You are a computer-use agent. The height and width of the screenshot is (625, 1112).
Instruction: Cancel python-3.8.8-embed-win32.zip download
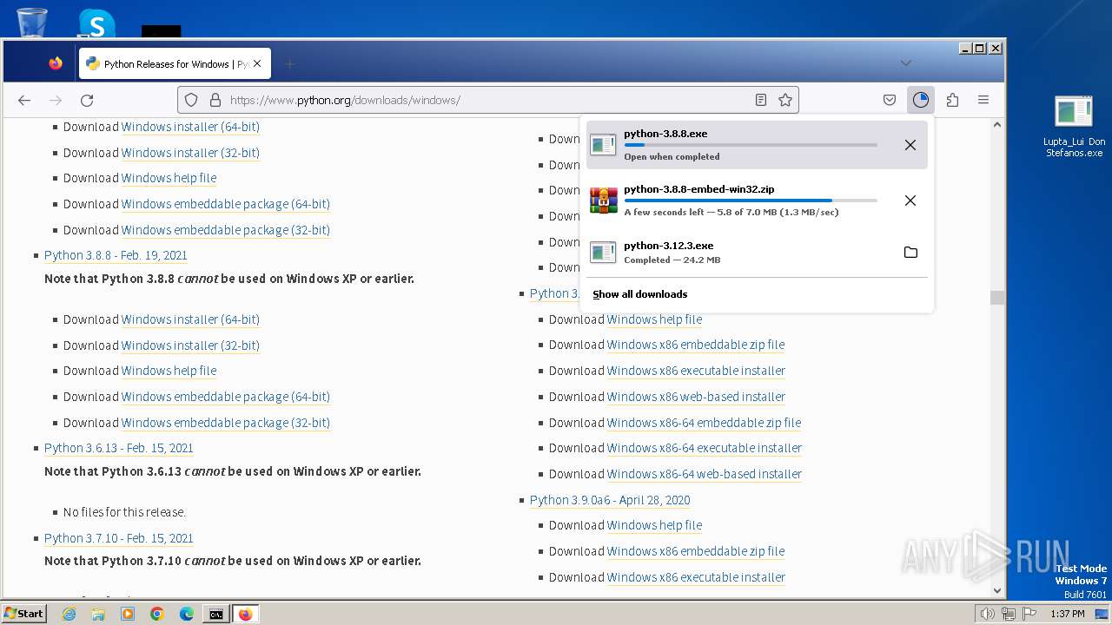pyautogui.click(x=910, y=201)
